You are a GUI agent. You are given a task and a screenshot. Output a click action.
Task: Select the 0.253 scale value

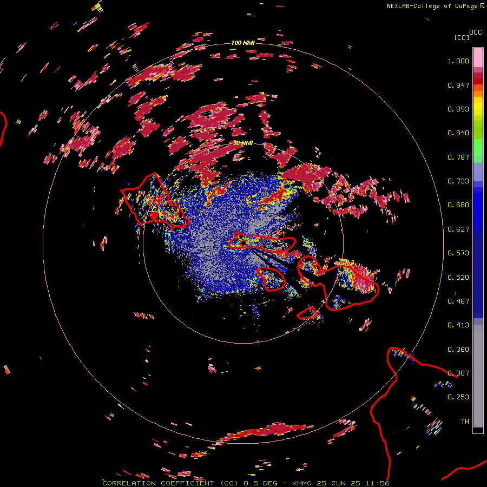click(x=458, y=397)
